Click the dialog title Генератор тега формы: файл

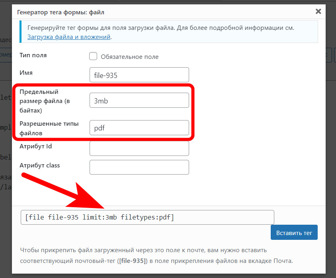61,12
